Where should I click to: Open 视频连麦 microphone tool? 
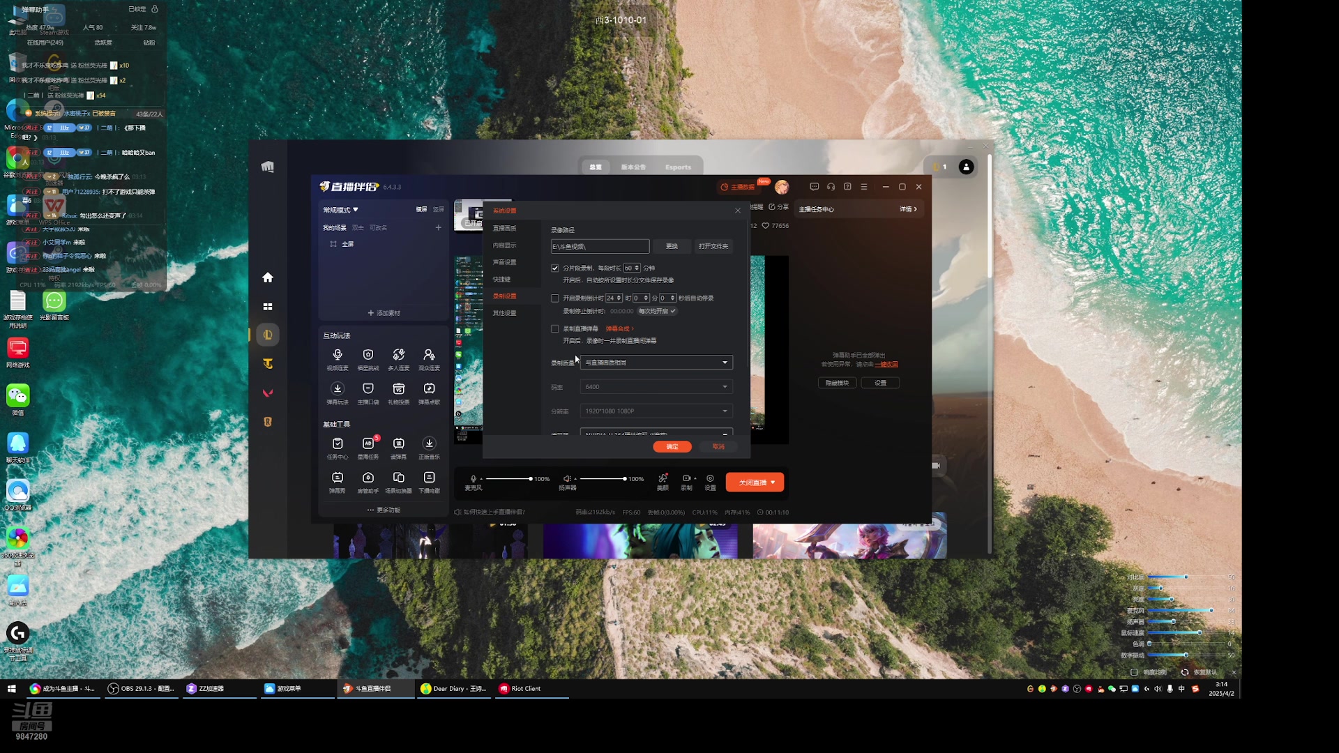[x=338, y=355]
